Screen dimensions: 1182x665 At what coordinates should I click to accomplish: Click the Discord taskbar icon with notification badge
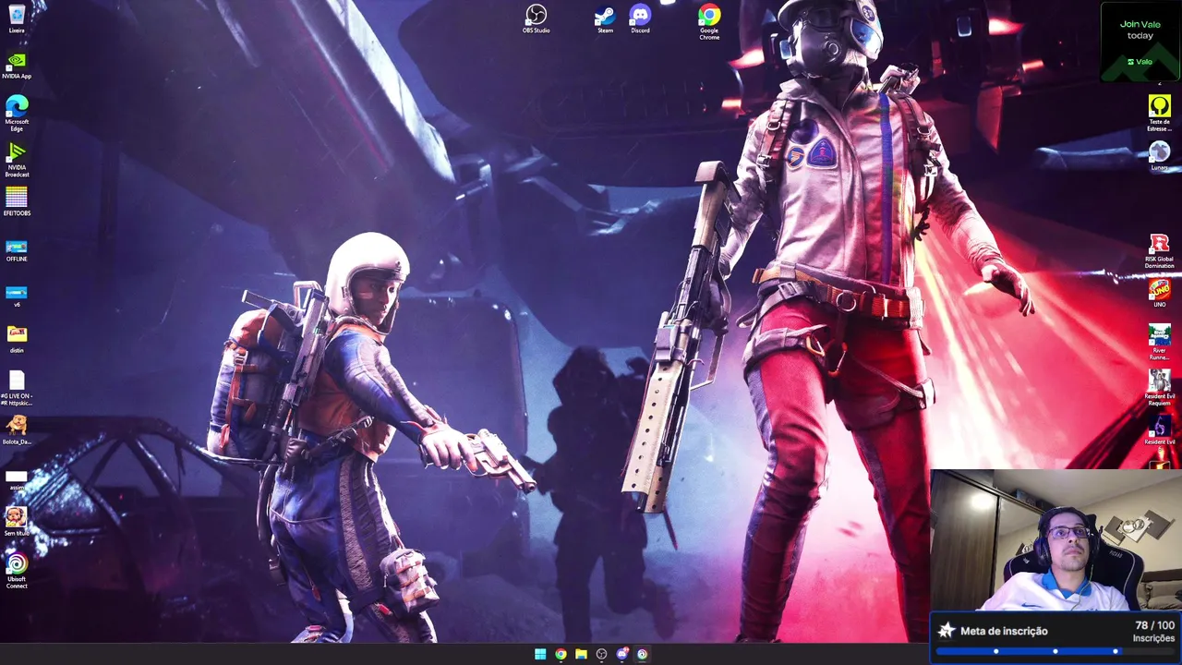(621, 654)
